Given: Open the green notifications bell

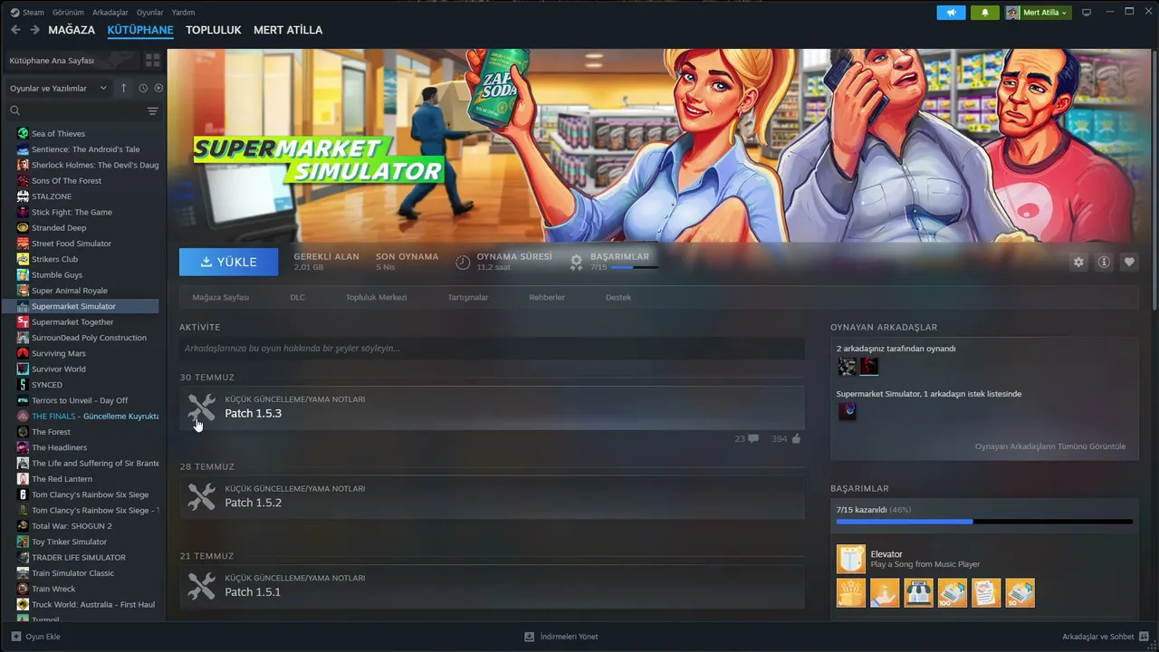Looking at the screenshot, I should click(x=985, y=13).
